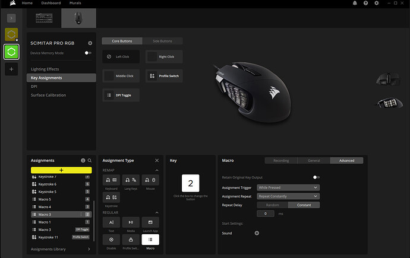Select the Left Click button assignment
This screenshot has height=258, width=410.
click(x=121, y=56)
